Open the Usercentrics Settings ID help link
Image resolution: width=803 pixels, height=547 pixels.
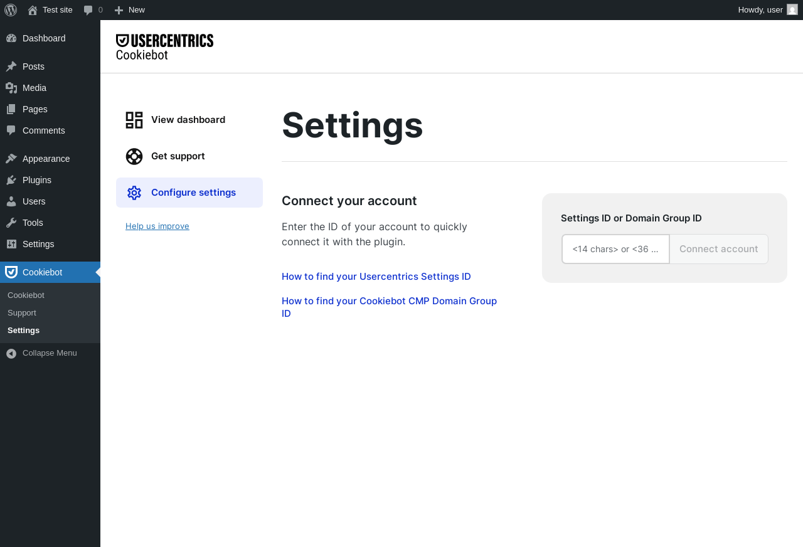pos(376,277)
